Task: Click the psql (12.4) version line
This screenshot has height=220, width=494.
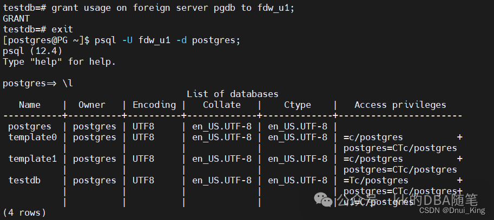Action: click(x=32, y=51)
